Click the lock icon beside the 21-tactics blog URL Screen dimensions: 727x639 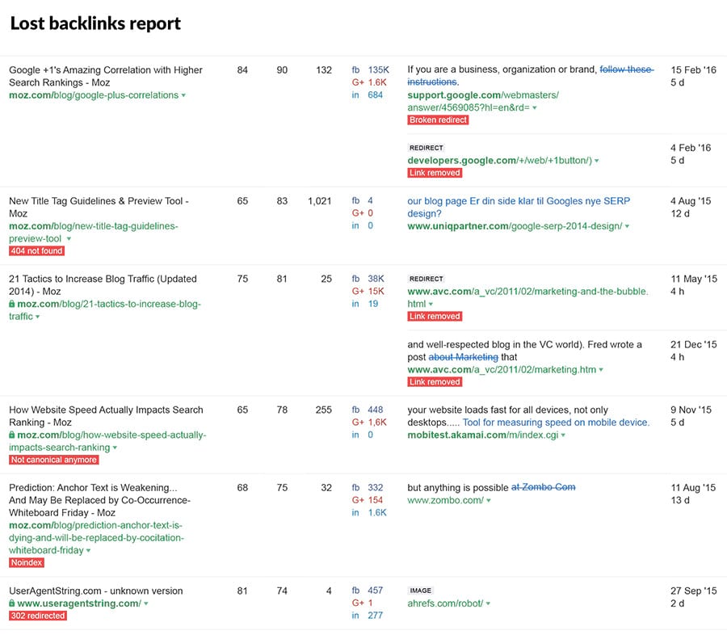coord(12,305)
